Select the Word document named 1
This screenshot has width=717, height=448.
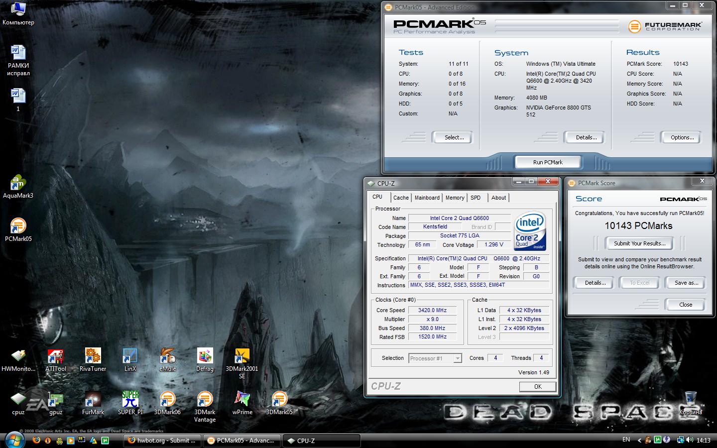point(18,100)
